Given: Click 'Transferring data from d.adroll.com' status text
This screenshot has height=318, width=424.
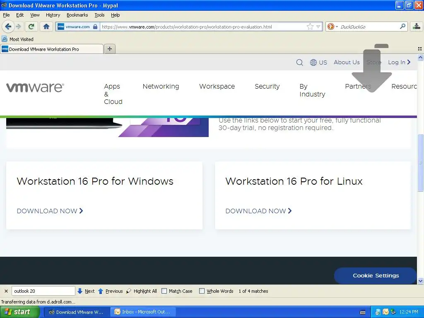Looking at the screenshot, I should pyautogui.click(x=38, y=302).
